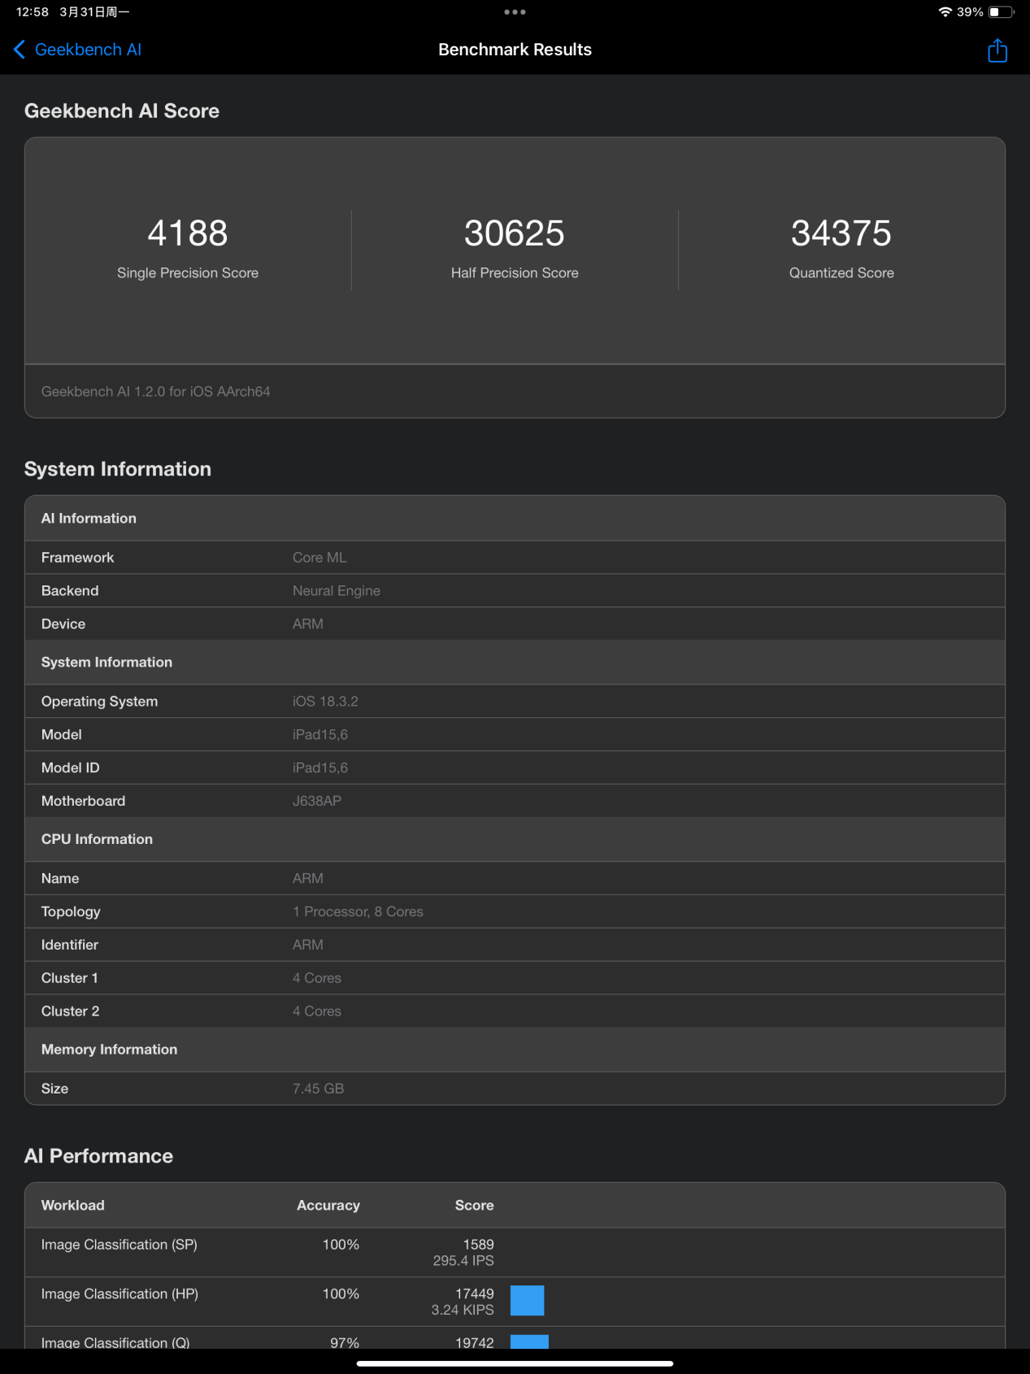Tap the back chevron arrow

[20, 50]
